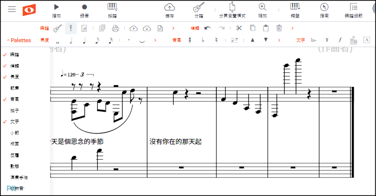Expand more 長度 duration tools
The image size is (376, 196).
click(155, 40)
